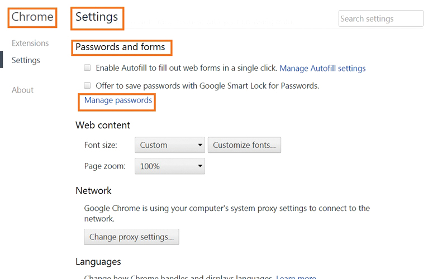Toggle Offer to save passwords checkbox
This screenshot has width=447, height=279.
(87, 86)
